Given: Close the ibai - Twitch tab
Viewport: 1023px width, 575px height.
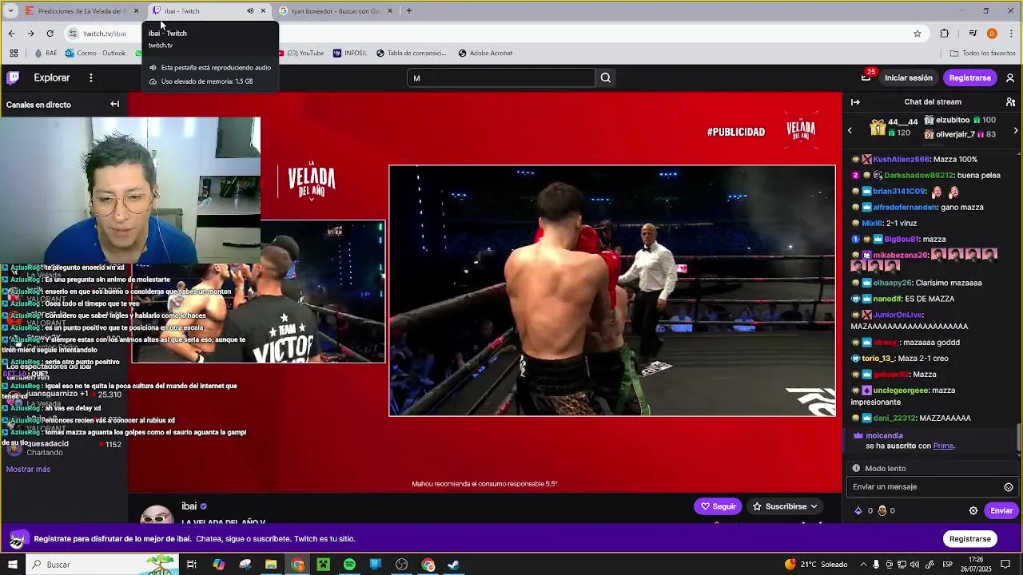Looking at the screenshot, I should 263,11.
